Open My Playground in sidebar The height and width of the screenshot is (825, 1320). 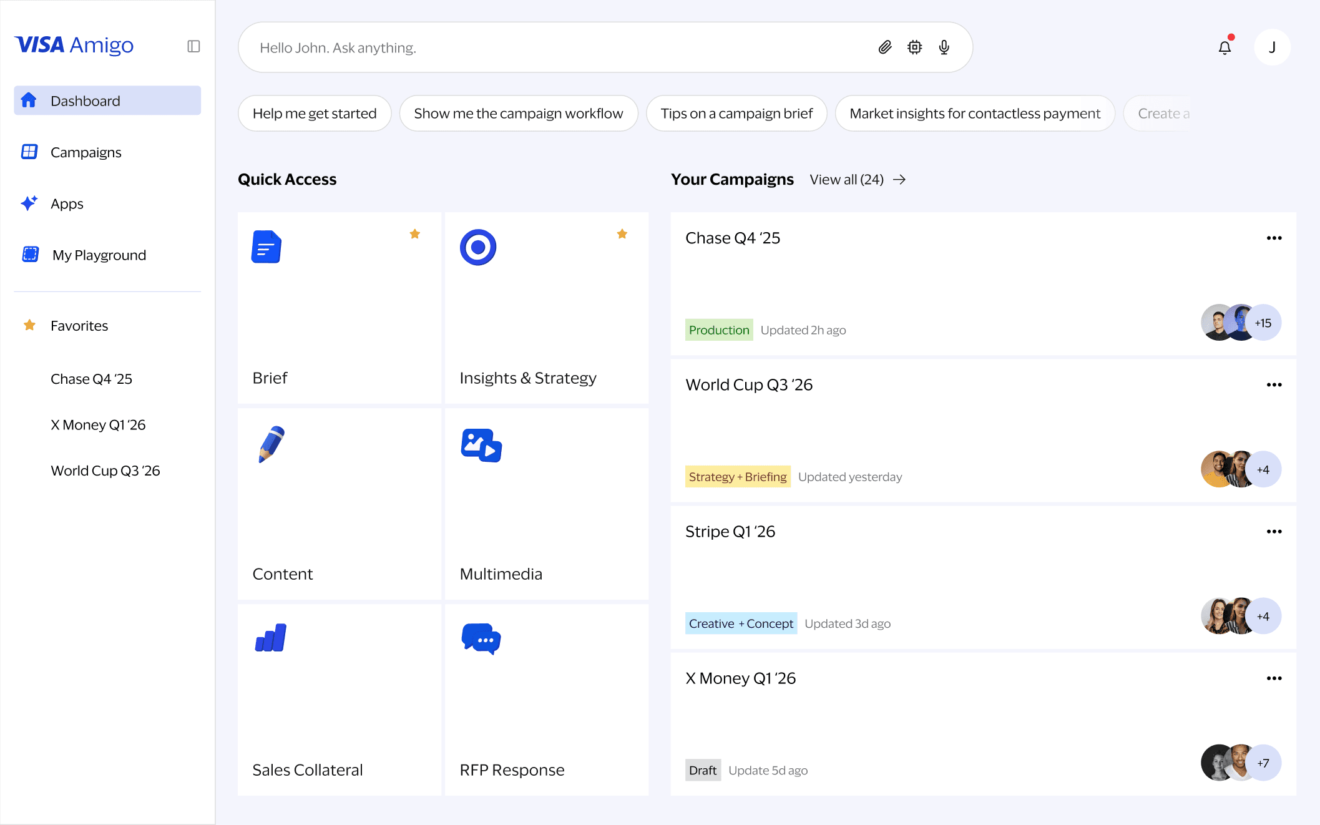[x=99, y=255]
